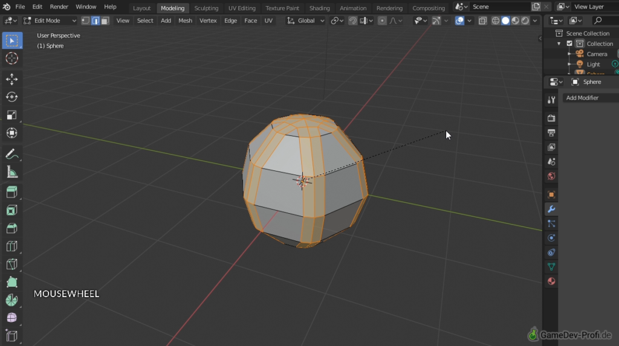The image size is (619, 346).
Task: Open the Output properties tab
Action: [x=551, y=133]
